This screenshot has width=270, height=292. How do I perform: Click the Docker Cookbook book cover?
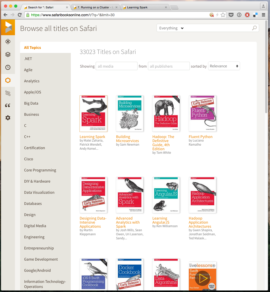130,274
